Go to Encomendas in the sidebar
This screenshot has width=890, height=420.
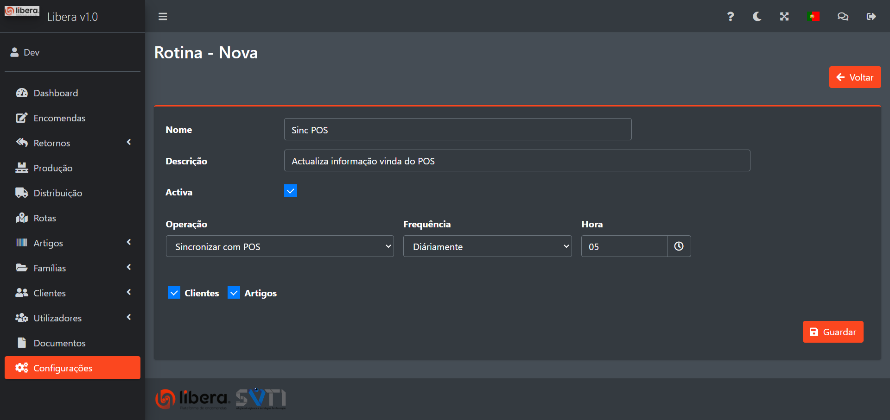(x=59, y=118)
